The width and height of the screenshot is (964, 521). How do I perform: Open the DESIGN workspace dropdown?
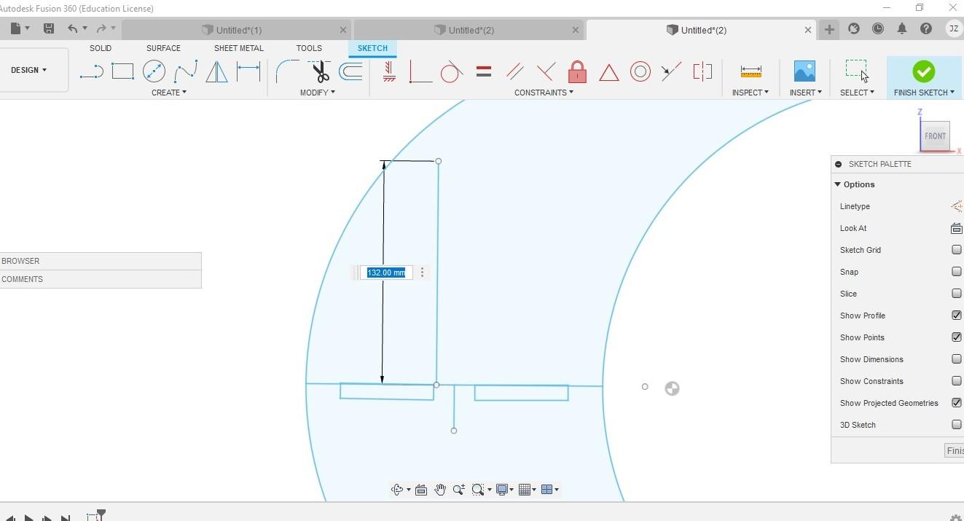pos(29,70)
